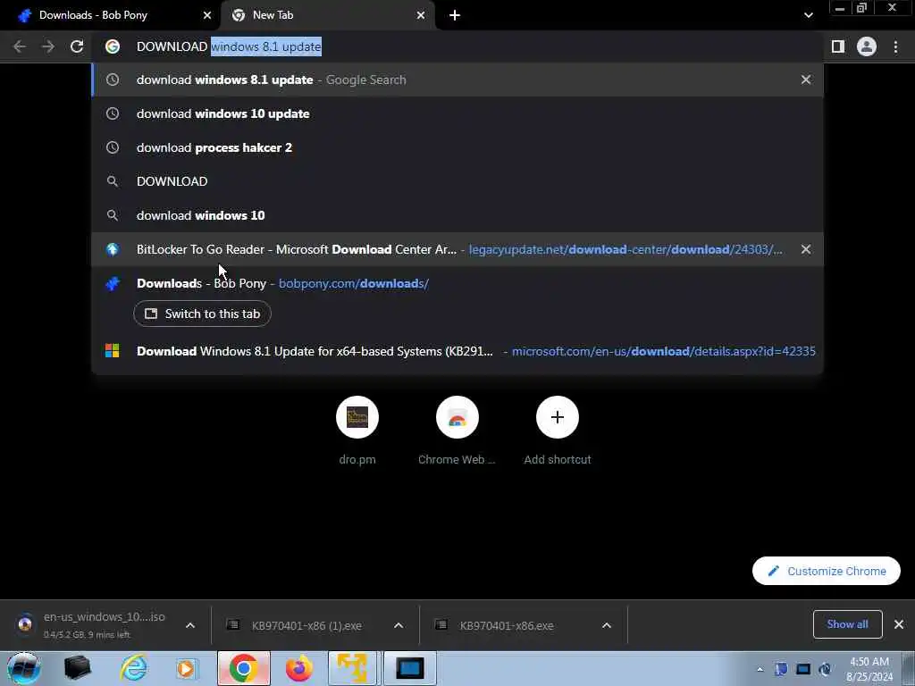Screen dimensions: 915x686
Task: Open the Windows Start orb
Action: coord(24,668)
